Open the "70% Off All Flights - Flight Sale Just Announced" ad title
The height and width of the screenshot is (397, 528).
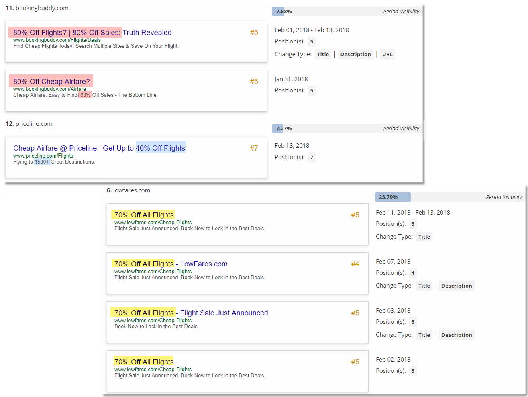pos(191,313)
